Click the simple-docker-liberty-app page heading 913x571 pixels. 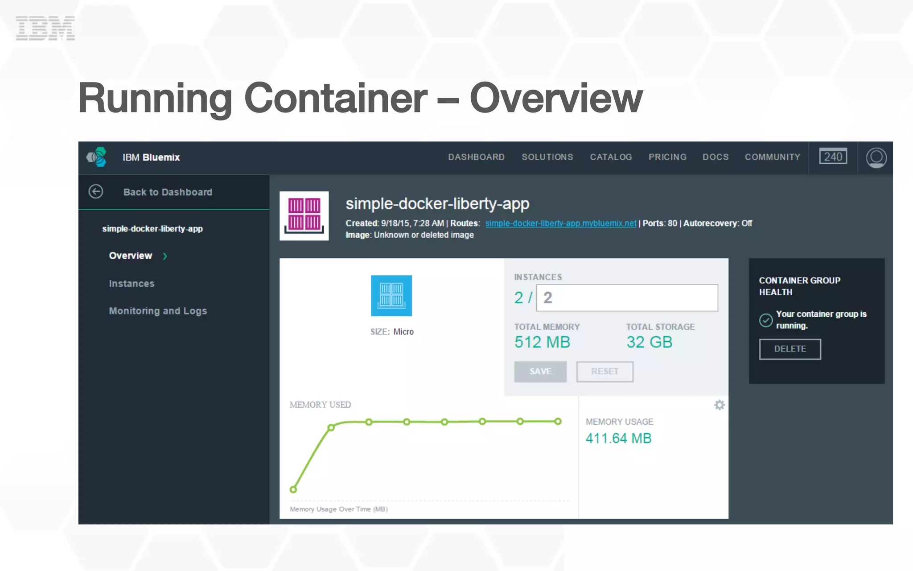click(x=437, y=203)
